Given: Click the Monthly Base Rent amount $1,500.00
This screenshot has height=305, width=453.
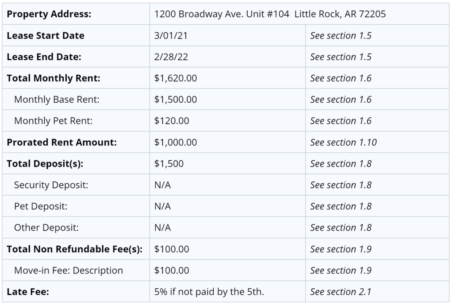Looking at the screenshot, I should (175, 100).
